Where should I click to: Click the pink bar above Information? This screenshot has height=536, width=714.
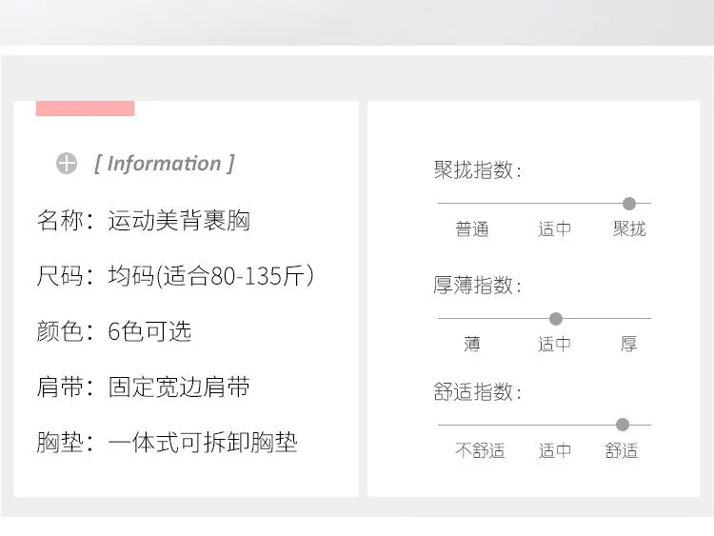click(x=85, y=109)
